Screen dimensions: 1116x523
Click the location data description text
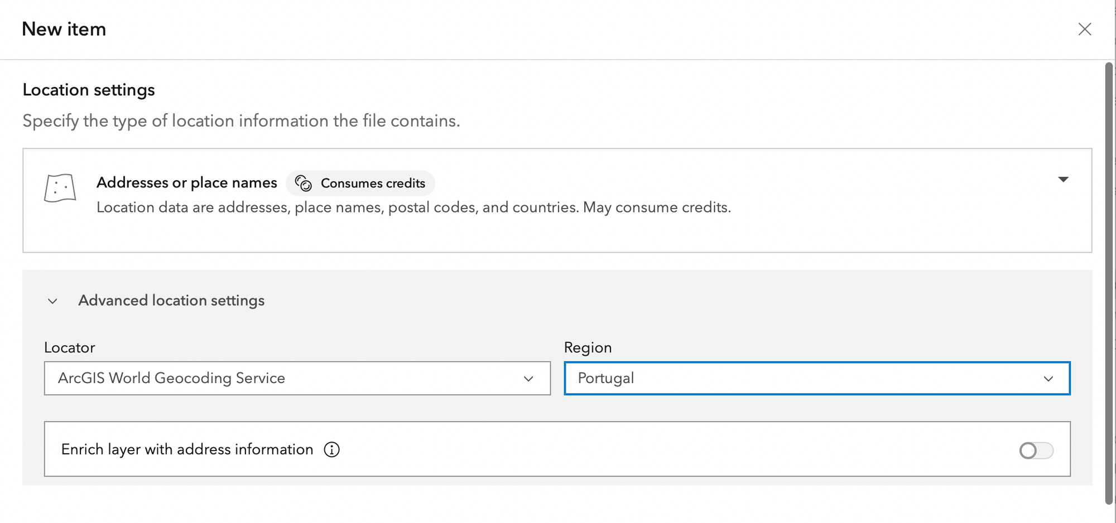tap(413, 207)
